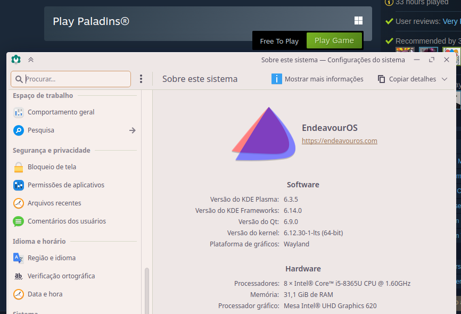
Task: Click the System Settings app icon in title bar
Action: 16,60
